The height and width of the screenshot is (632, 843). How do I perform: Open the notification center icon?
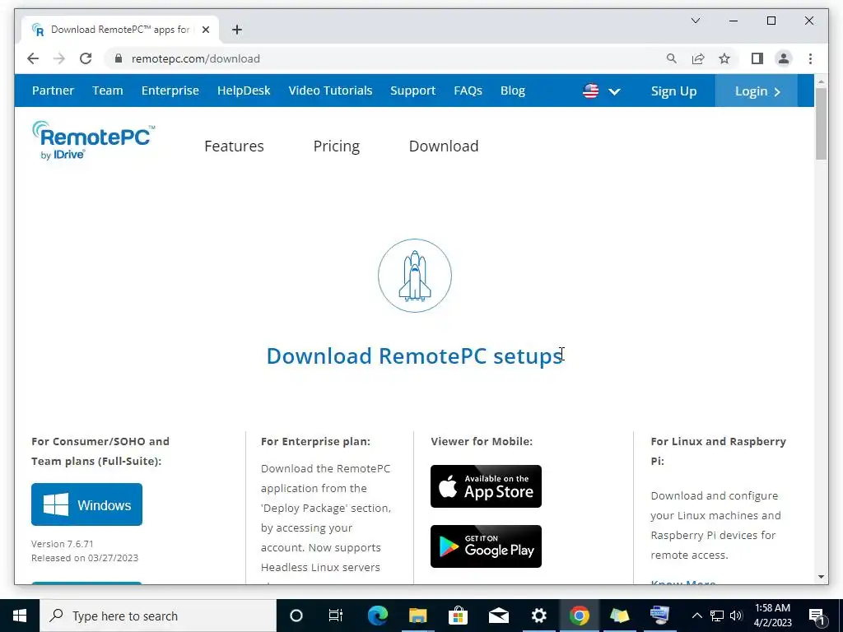pyautogui.click(x=817, y=616)
